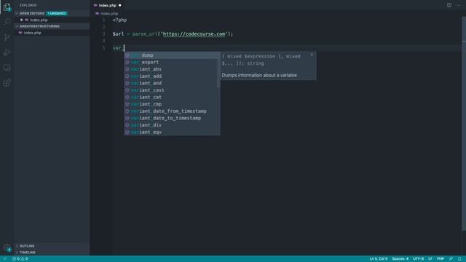The width and height of the screenshot is (466, 262).
Task: Open the remote window indicator
Action: [4, 259]
